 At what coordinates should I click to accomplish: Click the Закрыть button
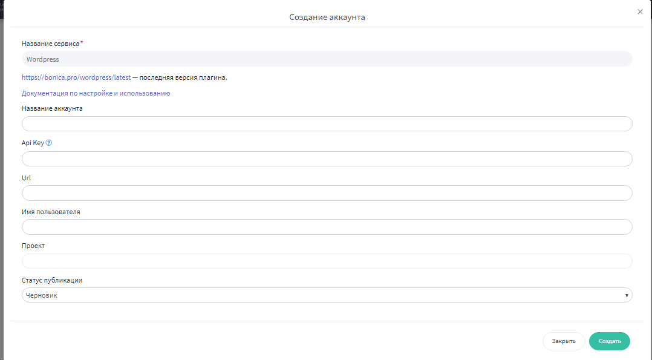click(x=564, y=341)
